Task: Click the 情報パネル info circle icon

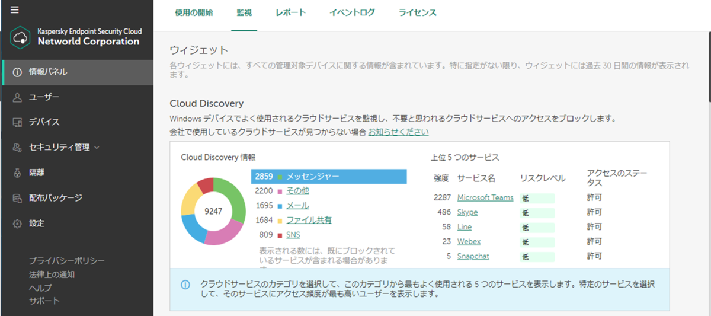Action: pyautogui.click(x=17, y=72)
